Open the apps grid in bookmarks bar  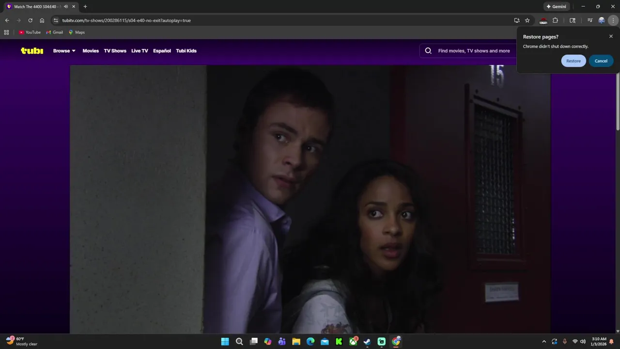[6, 32]
